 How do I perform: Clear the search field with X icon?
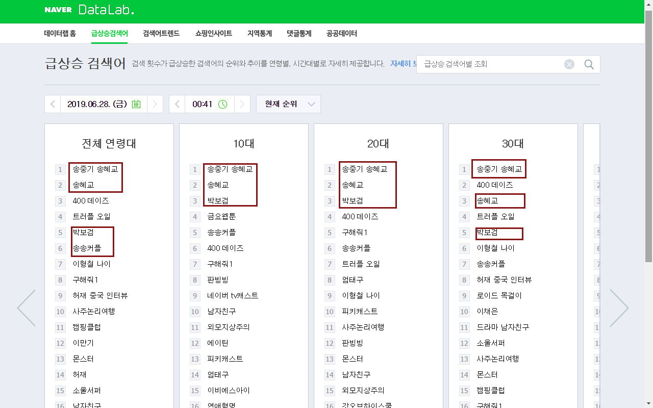[x=569, y=64]
